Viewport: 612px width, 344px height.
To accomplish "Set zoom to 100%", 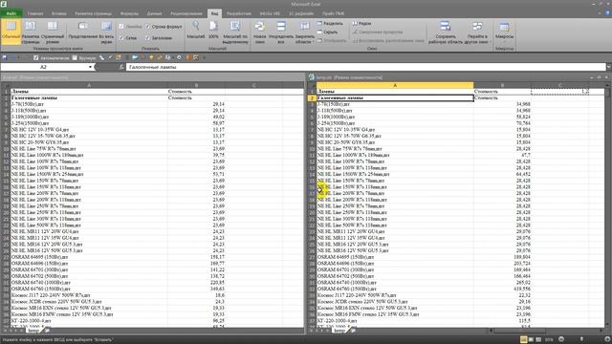I will (x=213, y=31).
